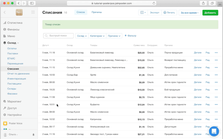This screenshot has width=223, height=139.
Task: Click the green Добавить button
Action: click(210, 13)
